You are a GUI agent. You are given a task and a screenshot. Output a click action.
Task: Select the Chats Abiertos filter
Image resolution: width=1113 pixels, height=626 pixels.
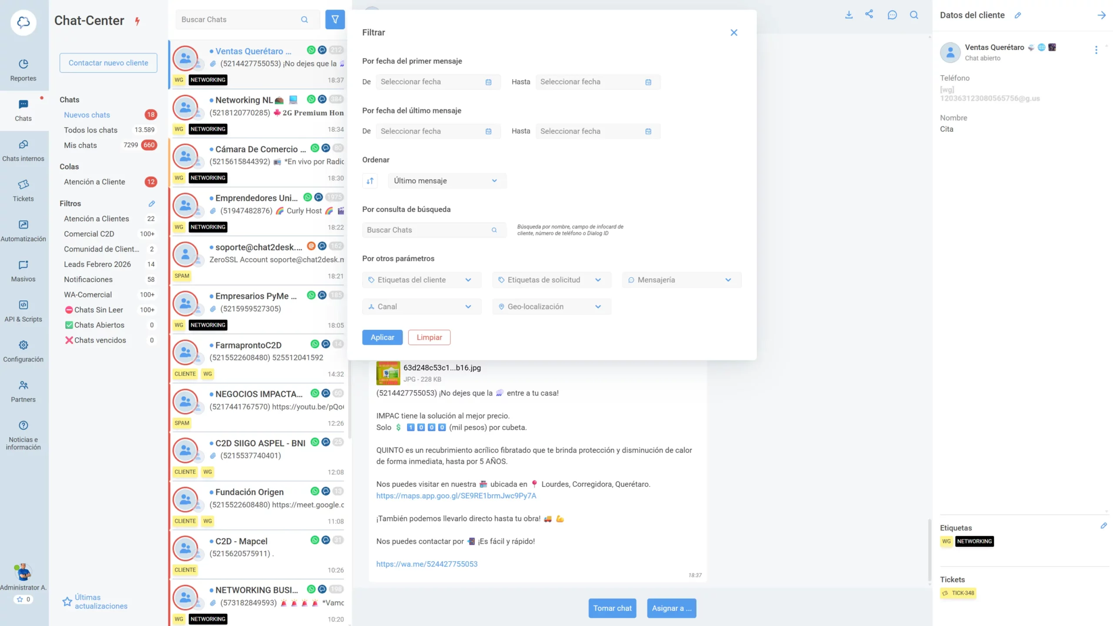(99, 325)
